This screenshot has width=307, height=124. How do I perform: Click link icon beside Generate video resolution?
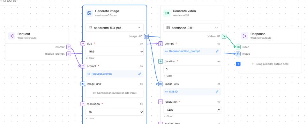pos(219,102)
